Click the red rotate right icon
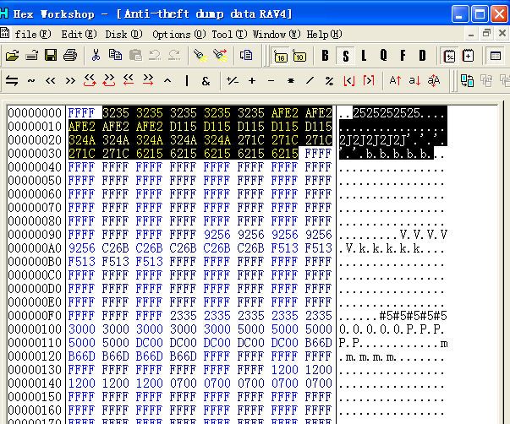510x424 pixels. (109, 80)
